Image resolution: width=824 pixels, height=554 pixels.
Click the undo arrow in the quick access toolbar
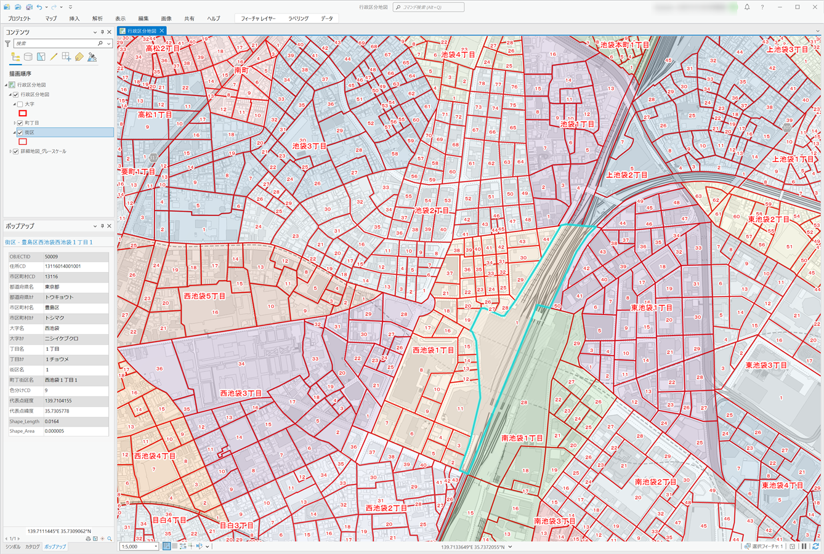pos(40,7)
